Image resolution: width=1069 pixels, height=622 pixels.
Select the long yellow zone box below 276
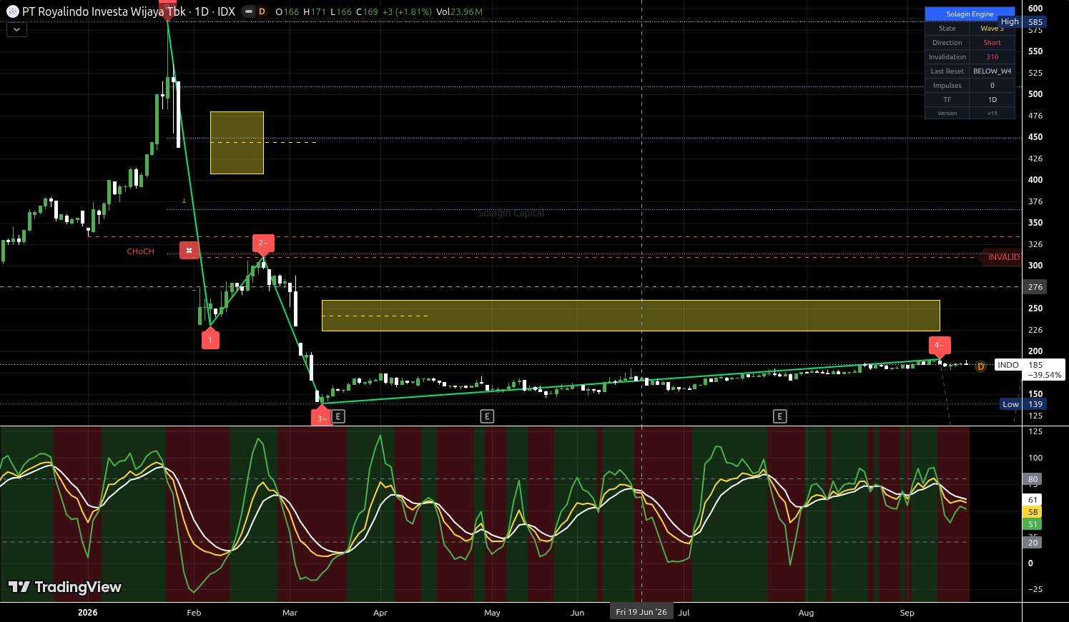pyautogui.click(x=631, y=316)
